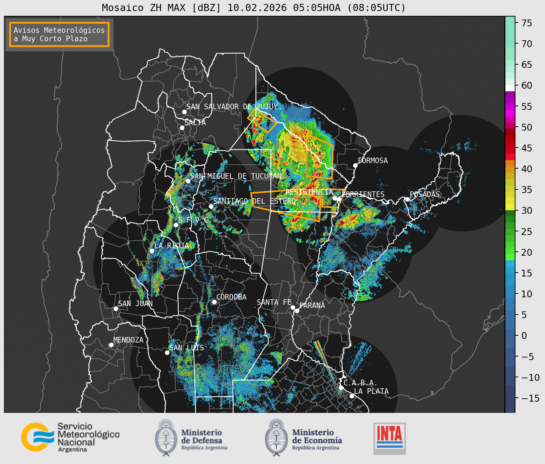Click the orange warning polygon west of Formosa
Image resolution: width=545 pixels, height=464 pixels.
coord(319,156)
